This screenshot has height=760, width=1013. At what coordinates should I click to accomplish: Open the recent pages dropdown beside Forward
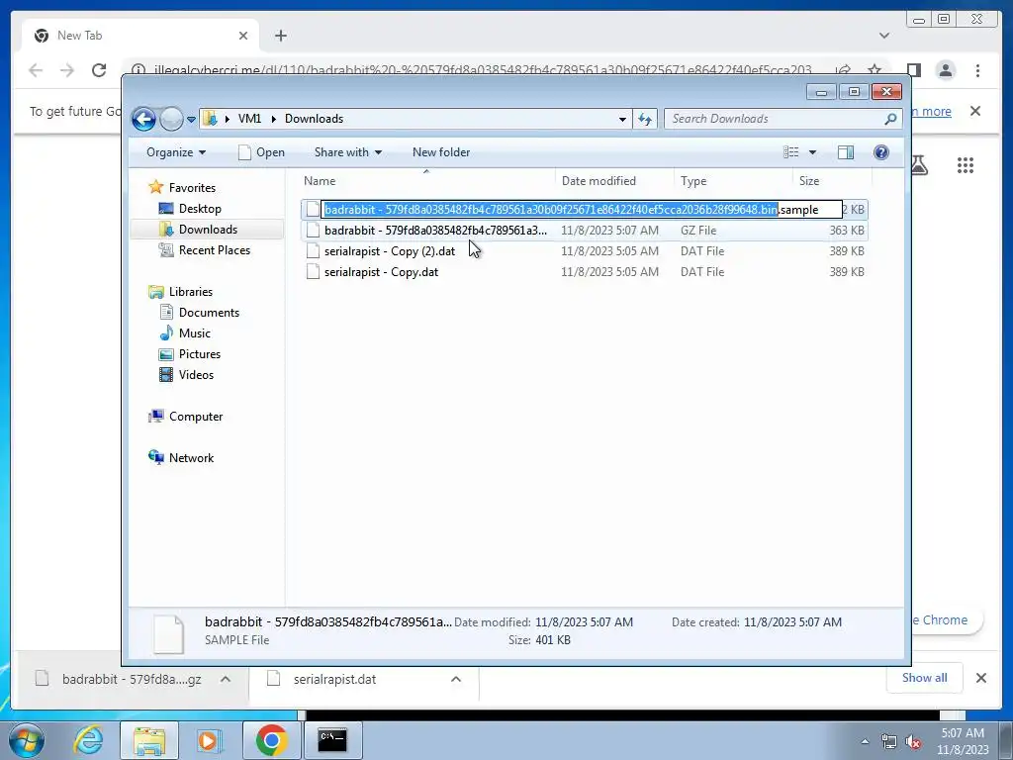[x=191, y=120]
